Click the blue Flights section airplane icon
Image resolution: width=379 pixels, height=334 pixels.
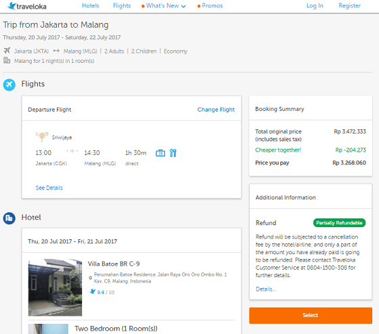[9, 85]
